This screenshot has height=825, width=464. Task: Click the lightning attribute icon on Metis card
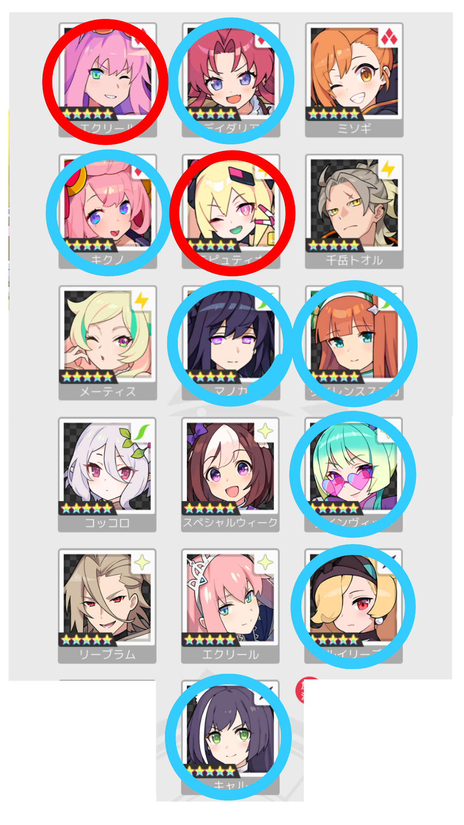click(x=141, y=301)
